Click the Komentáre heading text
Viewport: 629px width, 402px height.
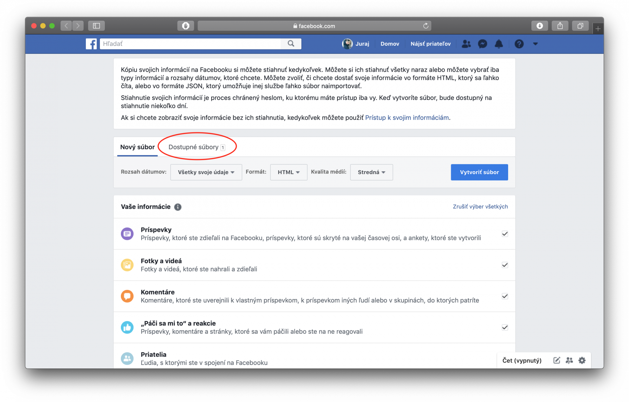pos(158,292)
